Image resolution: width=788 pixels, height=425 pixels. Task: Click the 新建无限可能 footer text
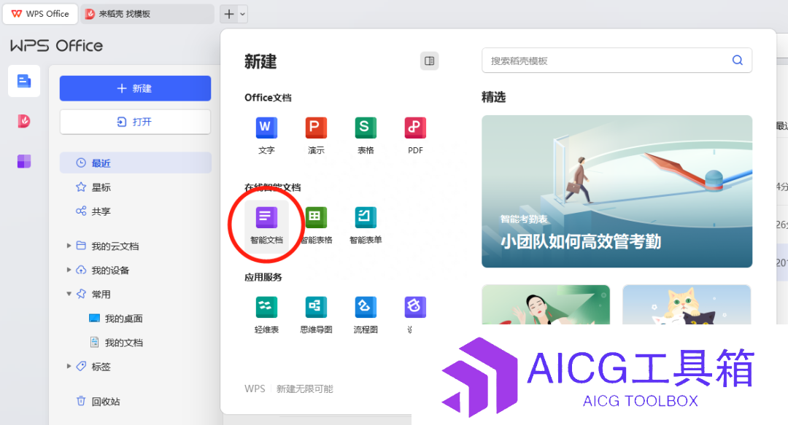(x=304, y=389)
